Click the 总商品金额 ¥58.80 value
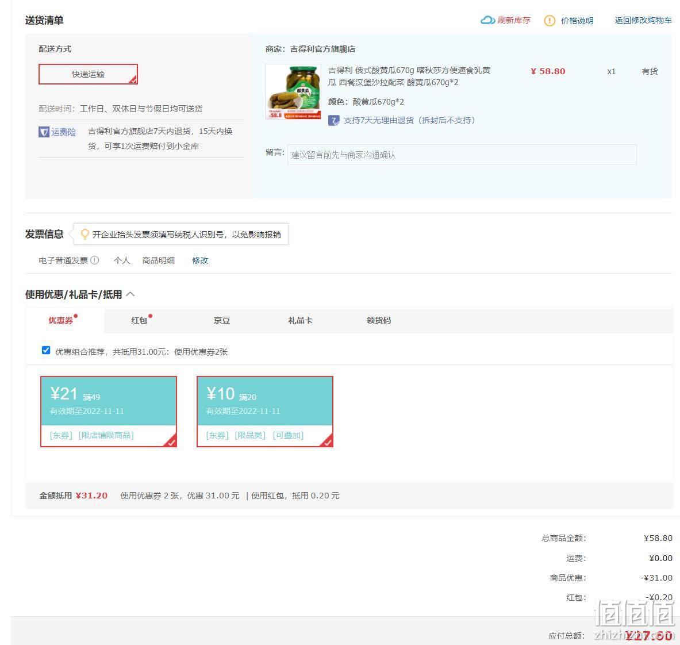This screenshot has width=680, height=645. [658, 538]
